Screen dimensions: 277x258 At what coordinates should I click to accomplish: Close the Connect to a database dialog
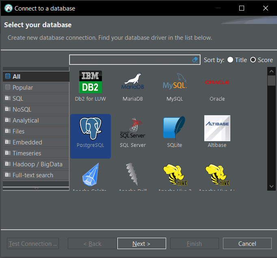266,8
